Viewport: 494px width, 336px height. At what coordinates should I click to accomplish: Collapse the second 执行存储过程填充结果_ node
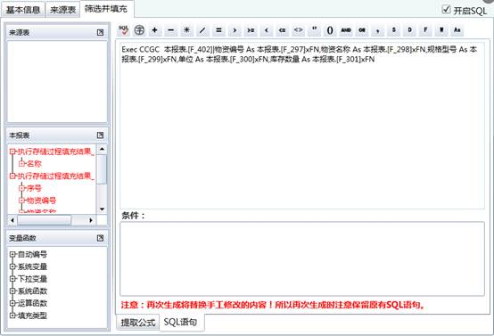tap(12, 176)
